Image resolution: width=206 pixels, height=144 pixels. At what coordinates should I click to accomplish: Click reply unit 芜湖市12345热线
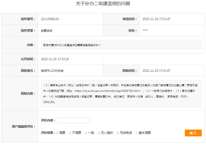click(52, 71)
